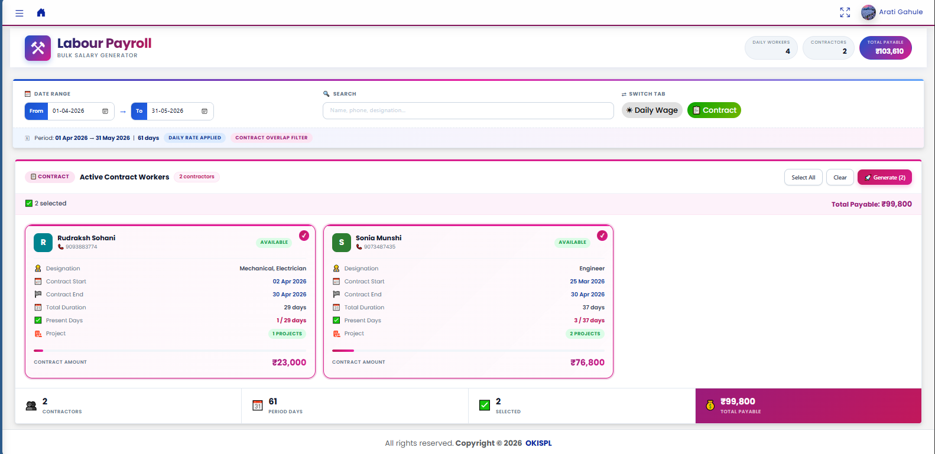Click the Labour Payroll hammer logo
The height and width of the screenshot is (454, 935).
pyautogui.click(x=38, y=48)
